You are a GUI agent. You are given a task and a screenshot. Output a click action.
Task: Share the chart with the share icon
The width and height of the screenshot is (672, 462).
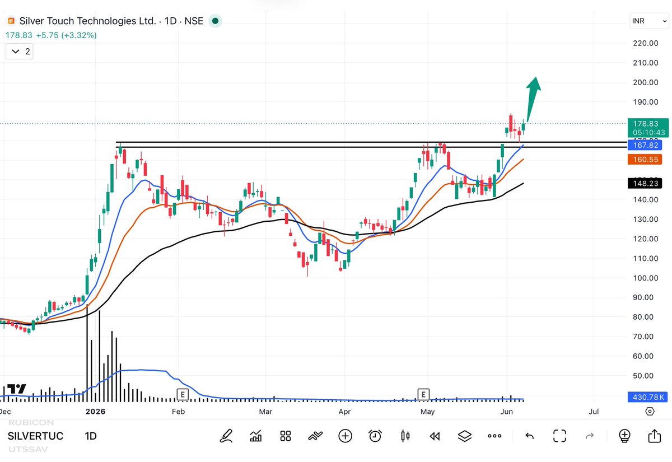655,436
